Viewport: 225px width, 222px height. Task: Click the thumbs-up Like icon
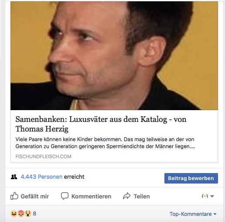(14, 196)
